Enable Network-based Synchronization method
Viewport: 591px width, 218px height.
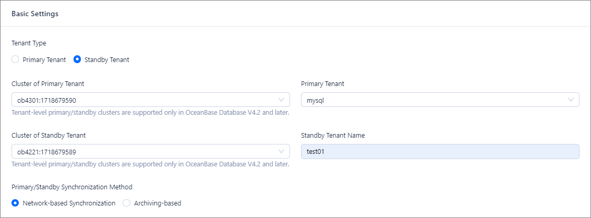tap(16, 203)
